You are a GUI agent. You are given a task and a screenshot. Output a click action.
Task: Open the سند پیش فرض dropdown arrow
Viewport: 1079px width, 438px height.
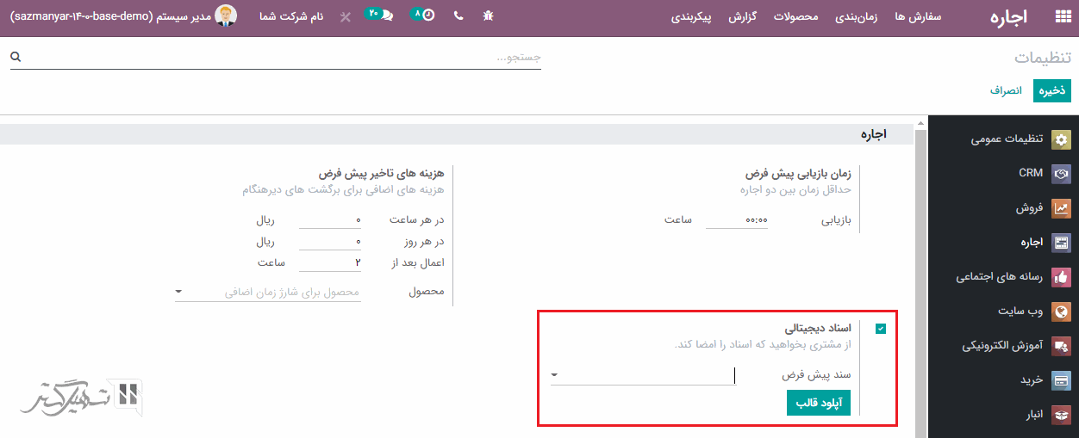tap(554, 375)
